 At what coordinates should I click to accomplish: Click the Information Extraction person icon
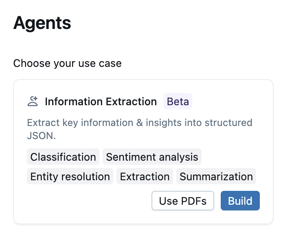pos(33,101)
